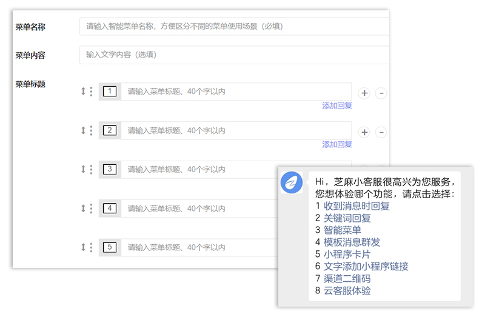Click the blue customer service avatar in chat

(x=292, y=182)
